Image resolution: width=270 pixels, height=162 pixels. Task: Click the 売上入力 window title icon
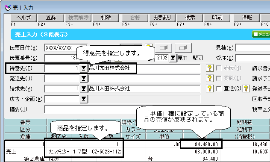click(8, 8)
